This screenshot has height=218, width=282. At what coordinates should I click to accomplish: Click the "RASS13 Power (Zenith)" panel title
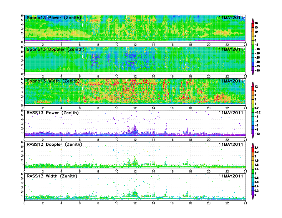[x=53, y=113]
